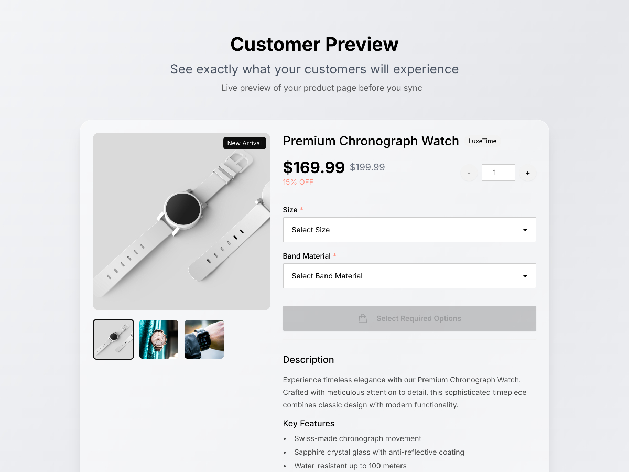Screen dimensions: 629x472
Task: Click the LuxeTime brand badge
Action: (482, 141)
